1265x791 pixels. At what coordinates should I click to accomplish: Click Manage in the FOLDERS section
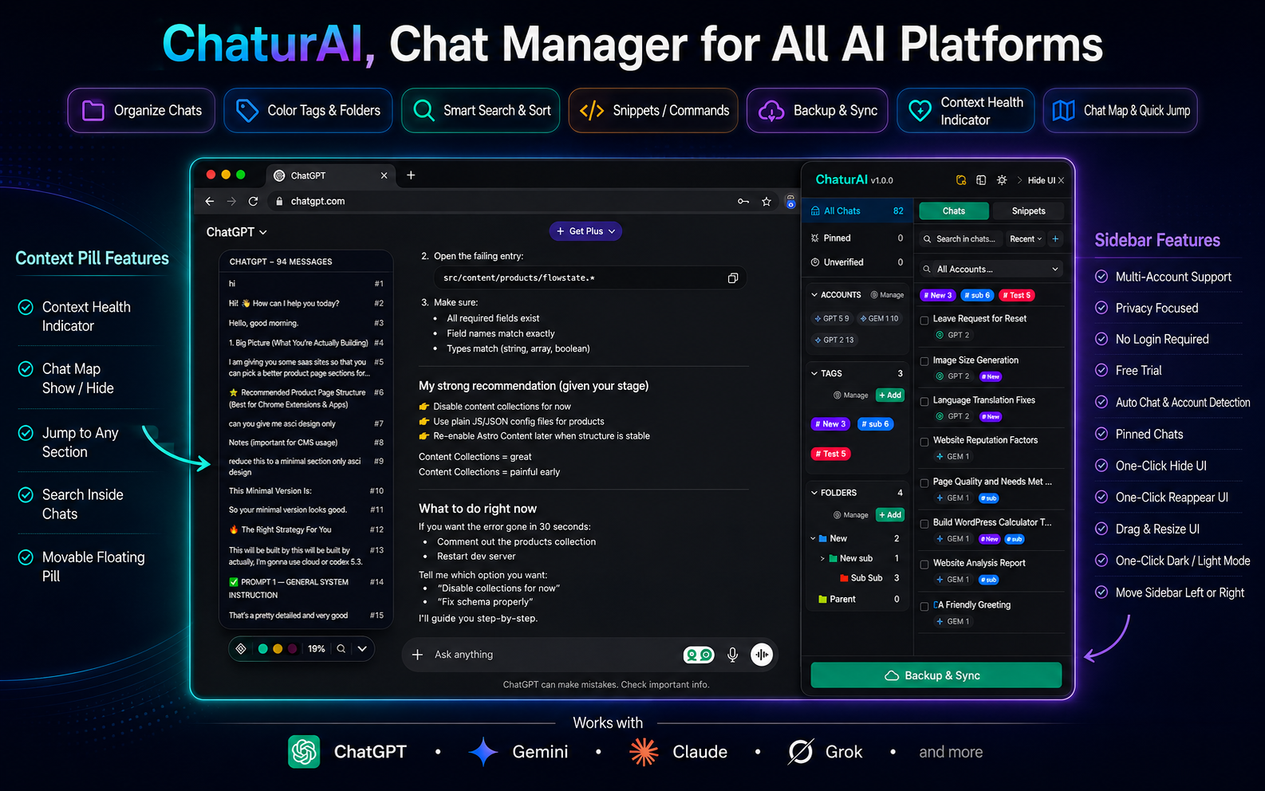(x=850, y=515)
